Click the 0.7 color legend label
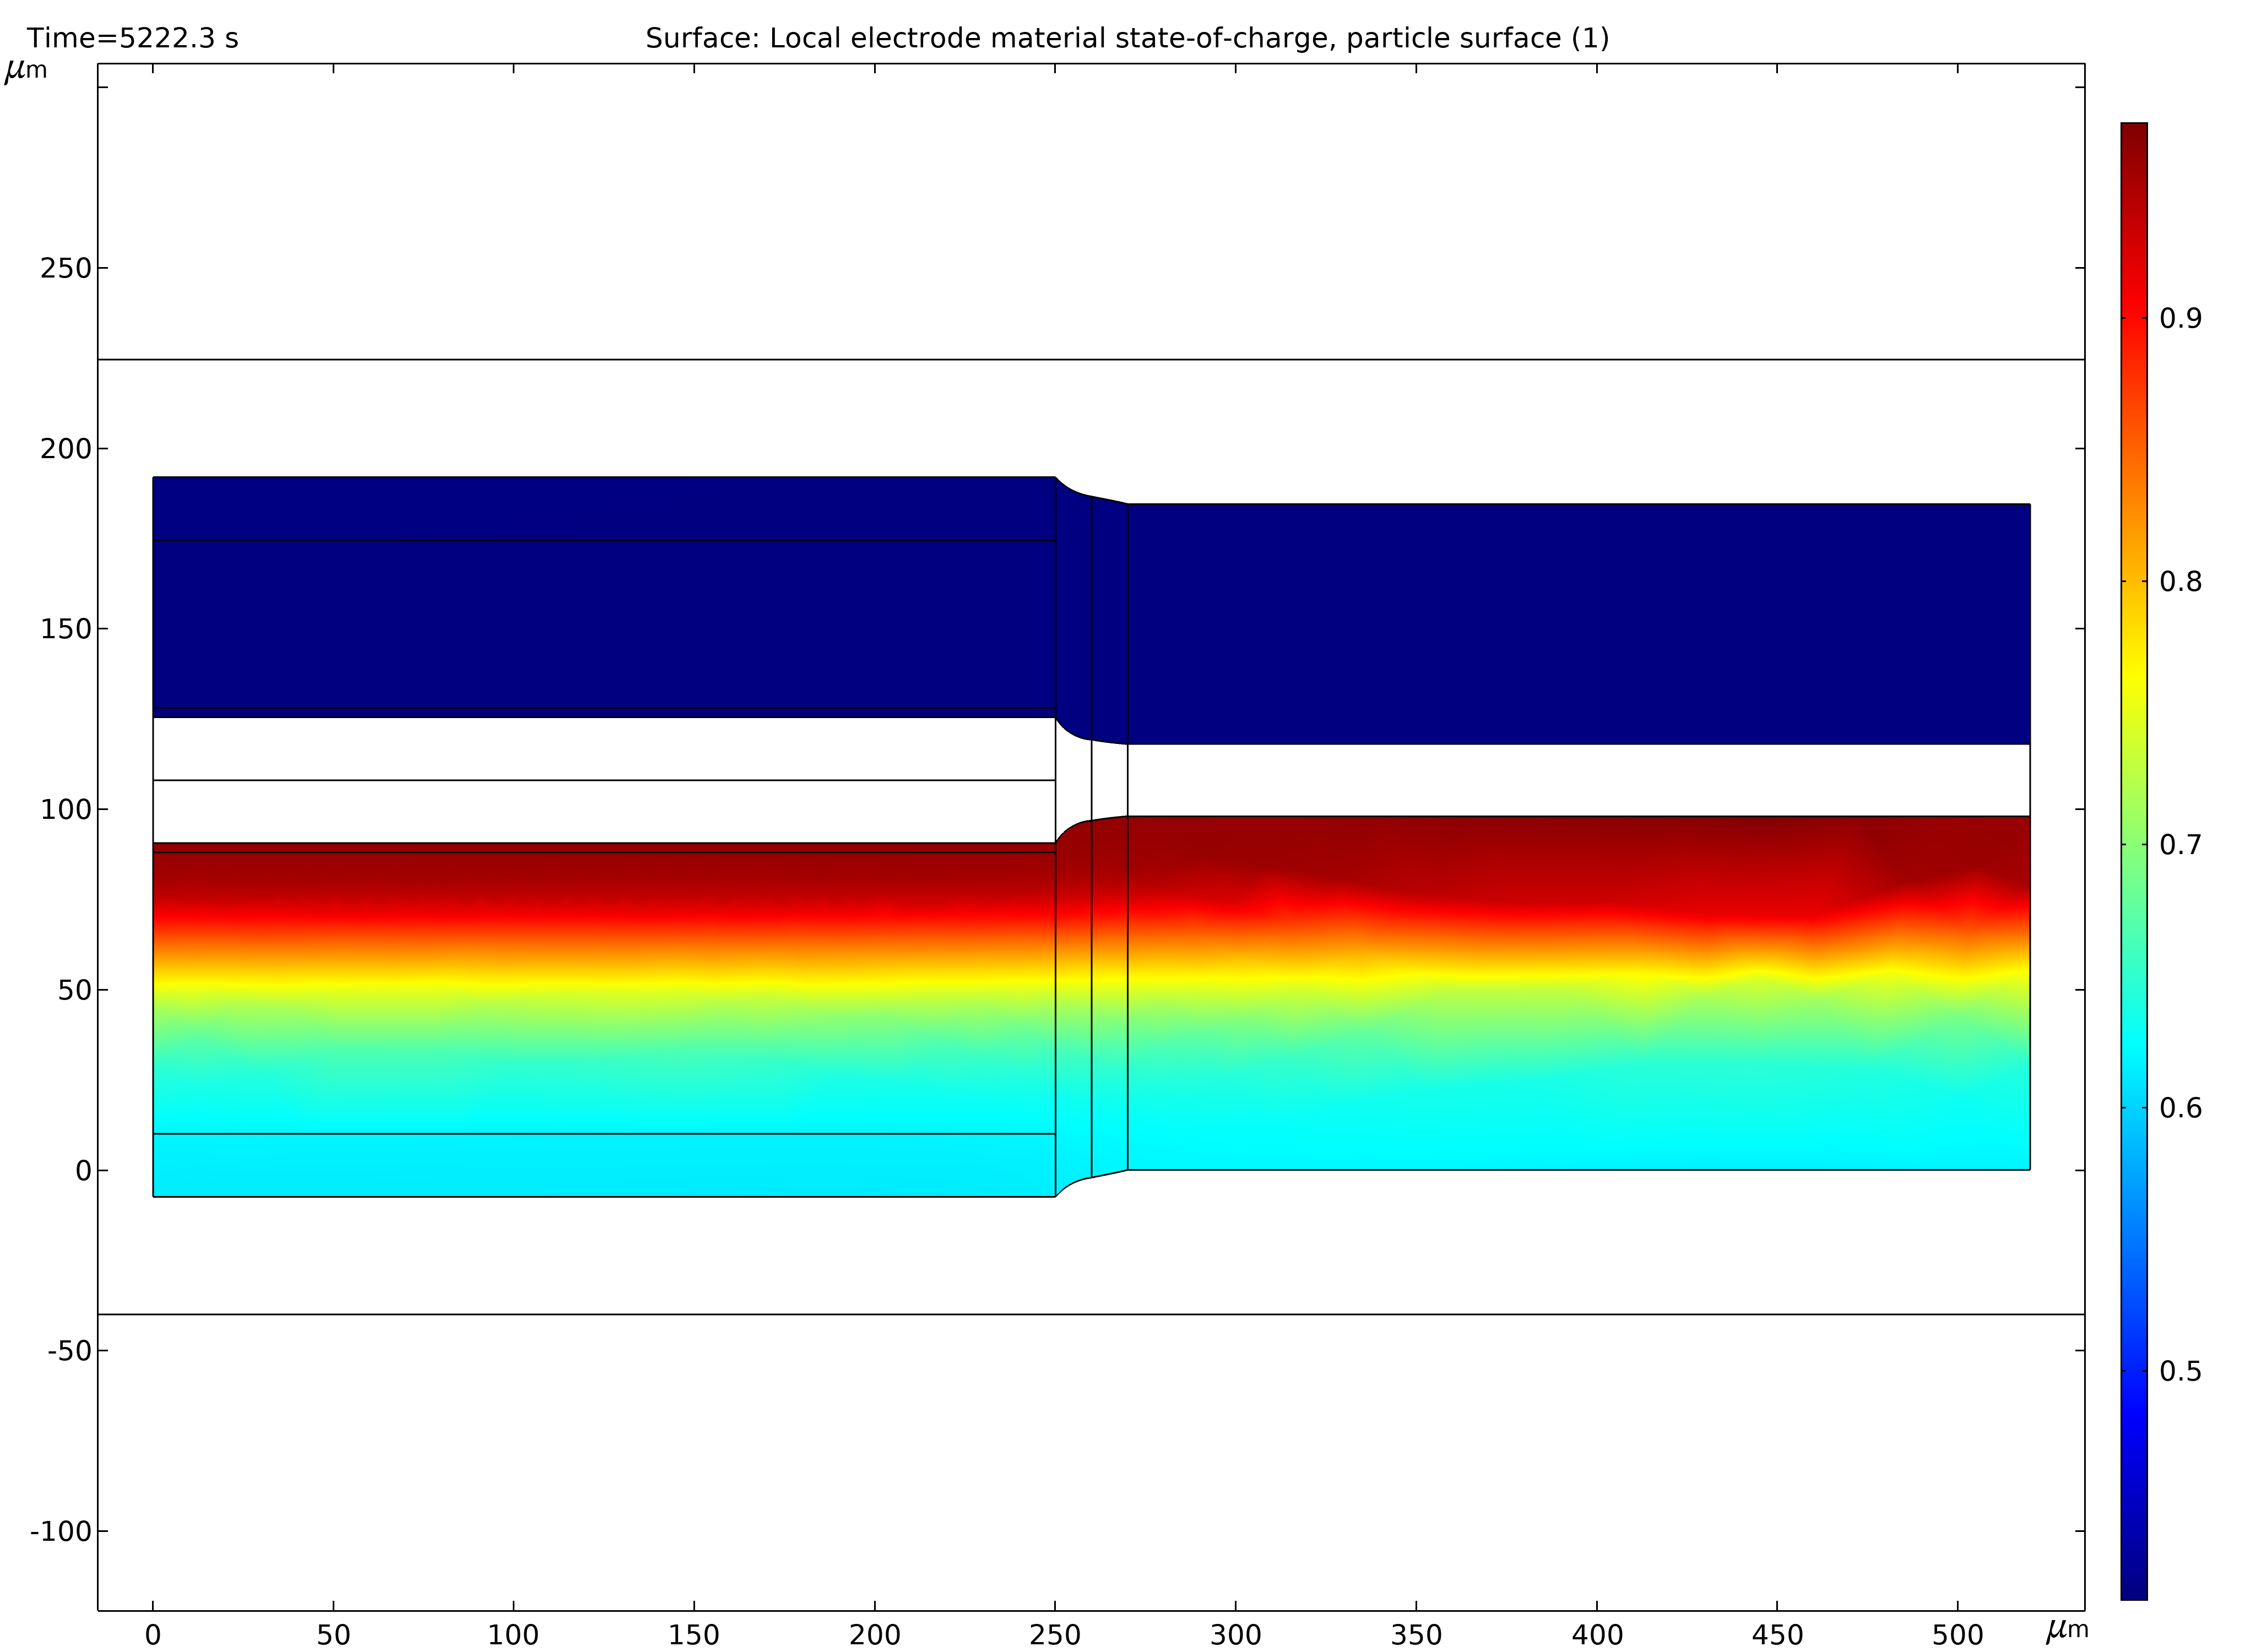2256x1652 pixels. point(2181,845)
